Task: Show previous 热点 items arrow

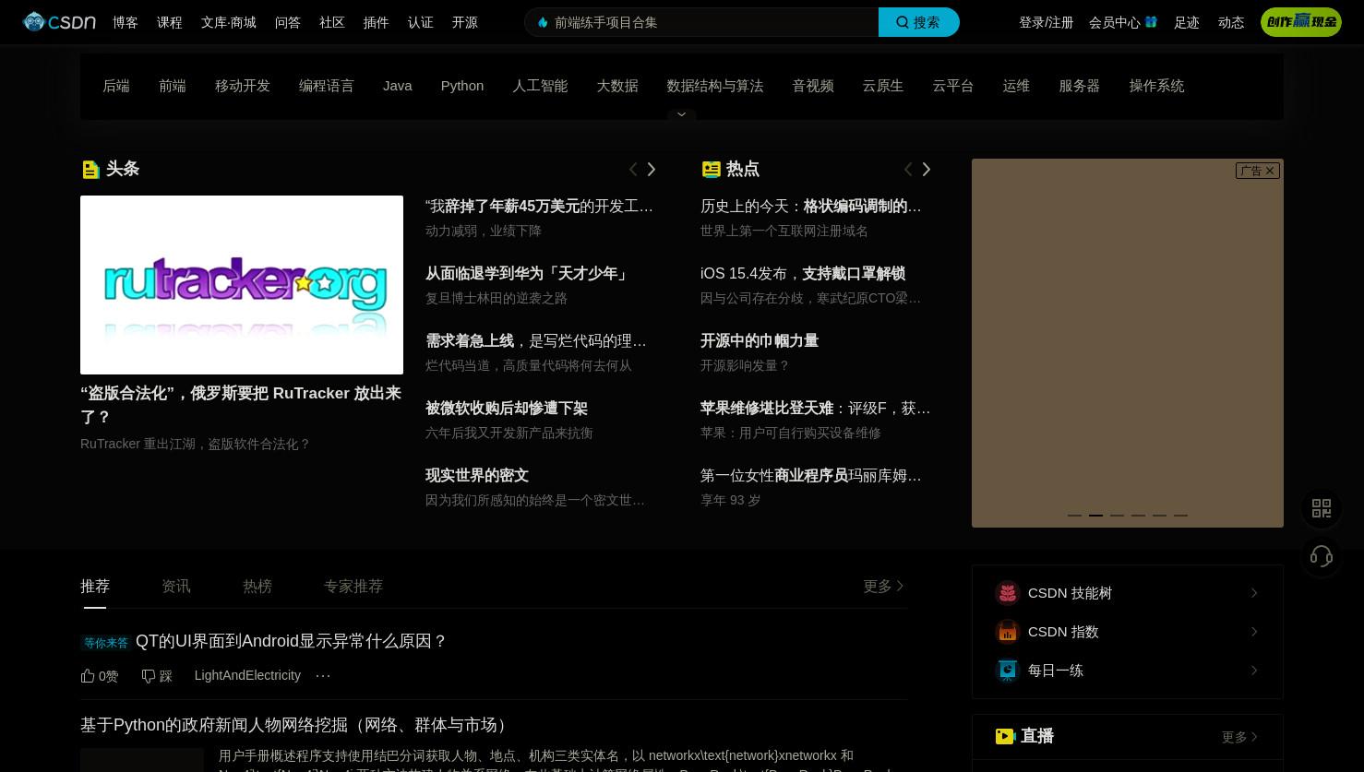Action: point(908,169)
